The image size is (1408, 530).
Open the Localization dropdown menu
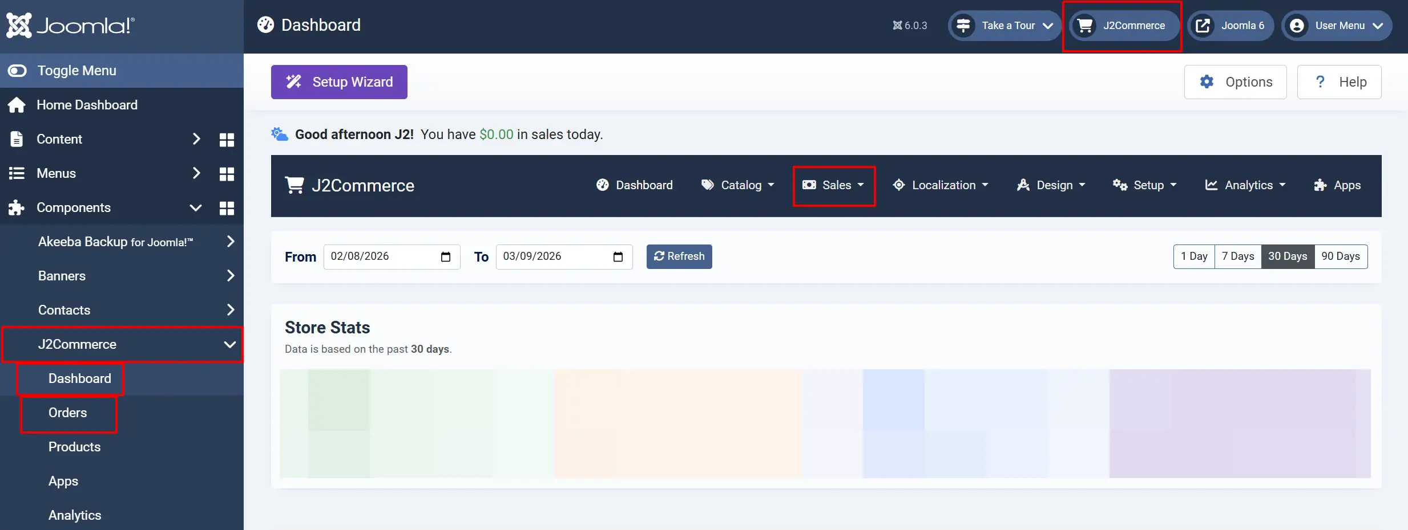point(941,185)
